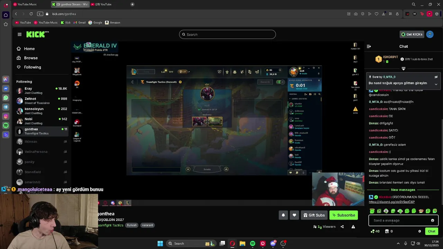Viewport: 443px width, 249px height.
Task: Share the stream via share icon
Action: click(342, 227)
